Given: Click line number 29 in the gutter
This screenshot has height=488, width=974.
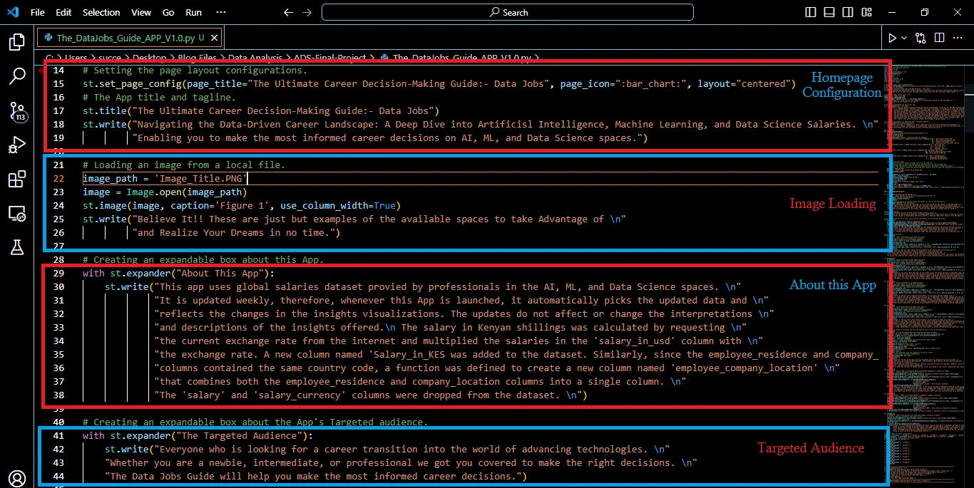Looking at the screenshot, I should pyautogui.click(x=59, y=274).
